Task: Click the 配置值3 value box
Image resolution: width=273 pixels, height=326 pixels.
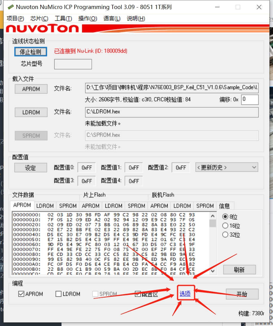Action: pos(87,181)
